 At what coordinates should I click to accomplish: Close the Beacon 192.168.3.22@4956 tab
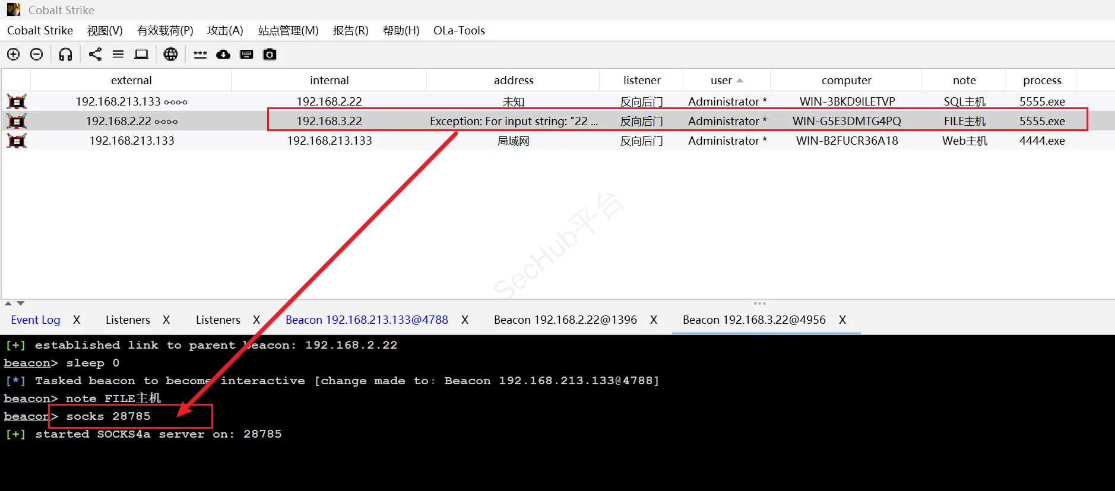[842, 320]
